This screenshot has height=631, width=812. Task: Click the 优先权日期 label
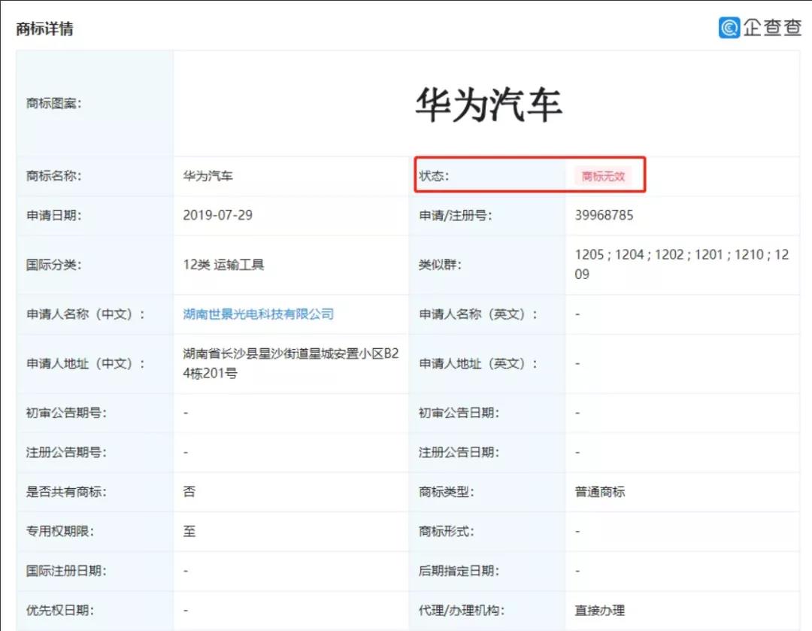coord(60,610)
